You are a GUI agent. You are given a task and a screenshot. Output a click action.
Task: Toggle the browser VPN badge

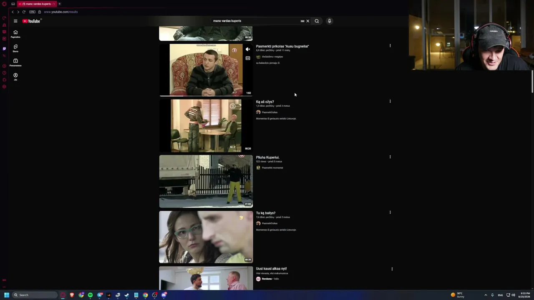click(x=32, y=12)
